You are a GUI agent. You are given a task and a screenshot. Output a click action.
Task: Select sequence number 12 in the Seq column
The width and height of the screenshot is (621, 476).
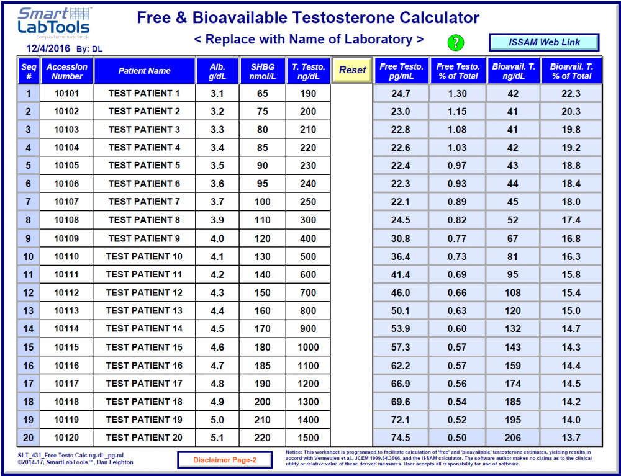pyautogui.click(x=28, y=292)
